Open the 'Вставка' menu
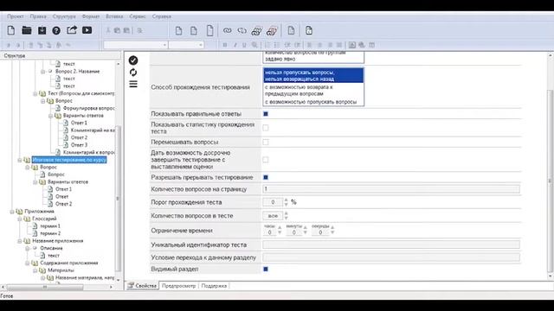This screenshot has height=311, width=554. (114, 16)
